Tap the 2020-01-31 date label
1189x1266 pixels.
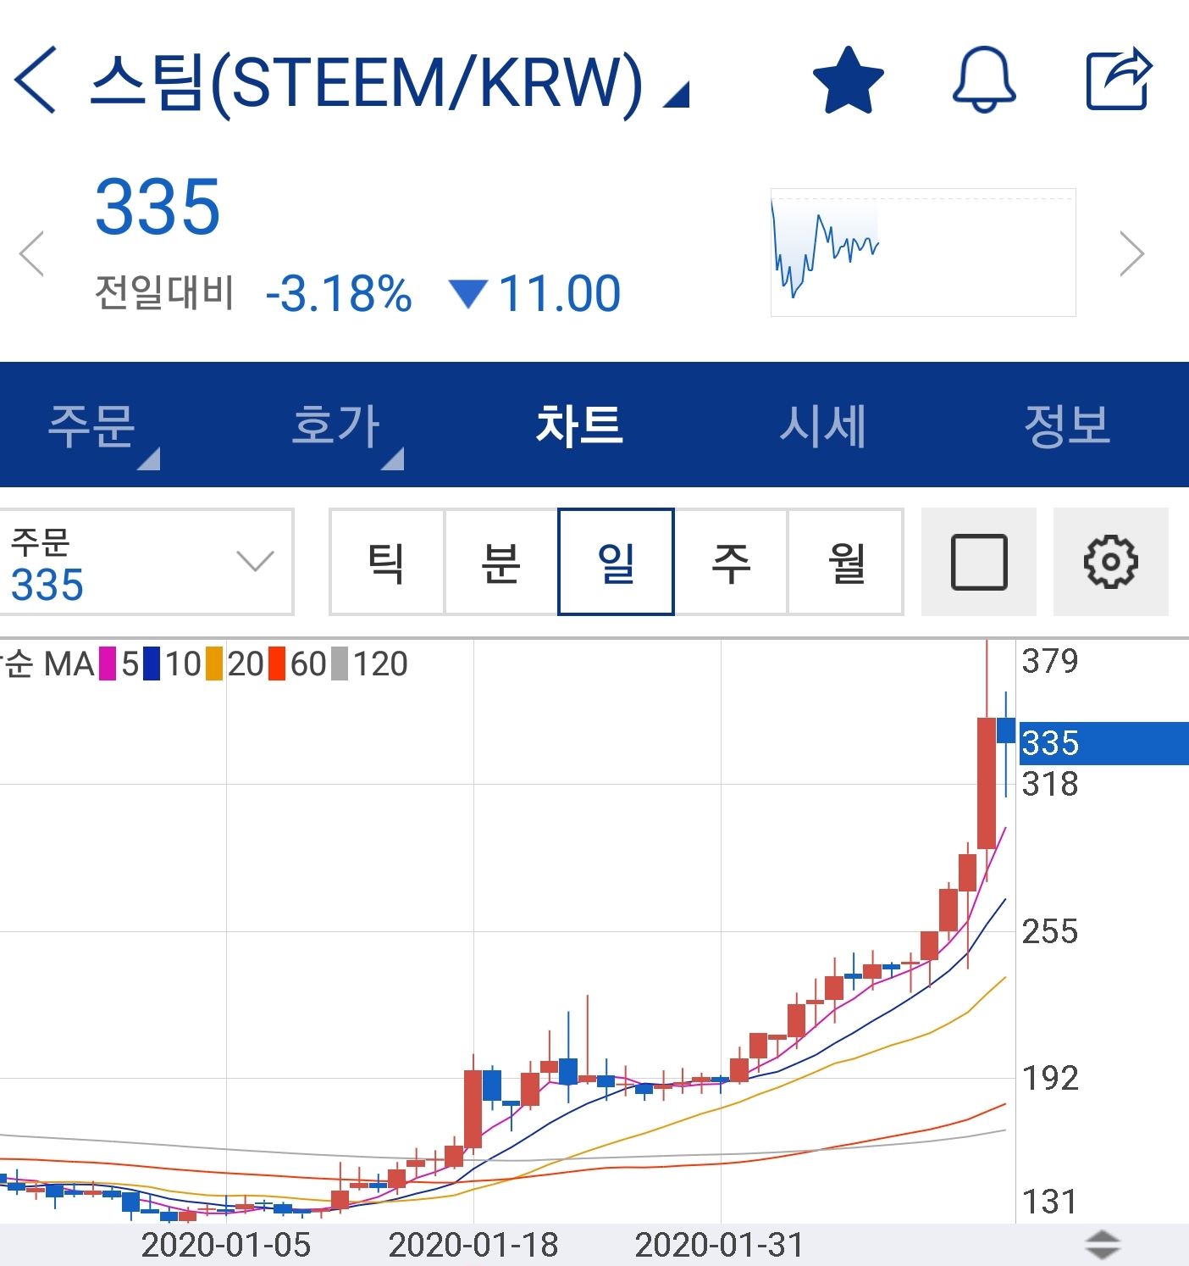click(720, 1245)
